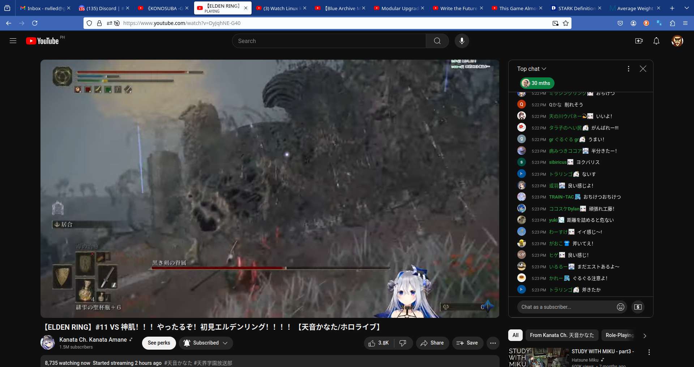Image resolution: width=694 pixels, height=367 pixels.
Task: Click chat user sibiricus name
Action: [x=558, y=162]
